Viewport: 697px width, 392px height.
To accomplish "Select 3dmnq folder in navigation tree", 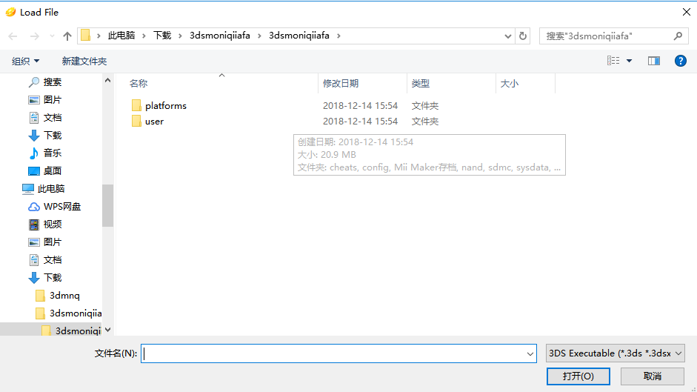I will [64, 296].
